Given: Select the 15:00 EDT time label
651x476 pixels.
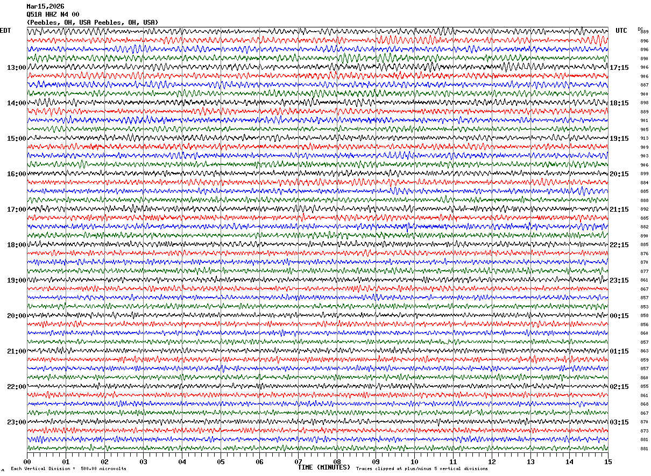Looking at the screenshot, I should 16,139.
